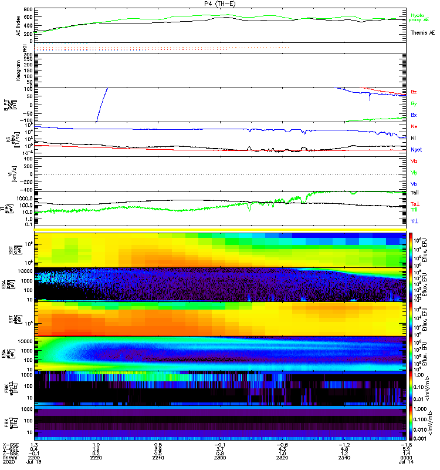This screenshot has width=440, height=470.
Task: Click the empty Keogram panel
Action: coord(220,70)
